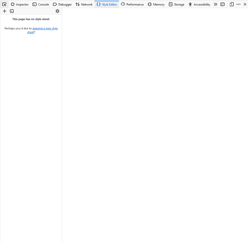248x242 pixels.
Task: Open the Storage tab
Action: click(176, 5)
